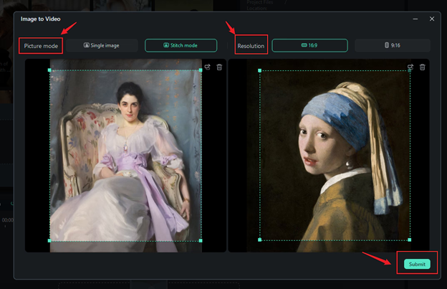Click the left image's bottom-left crop handle

[x=49, y=240]
